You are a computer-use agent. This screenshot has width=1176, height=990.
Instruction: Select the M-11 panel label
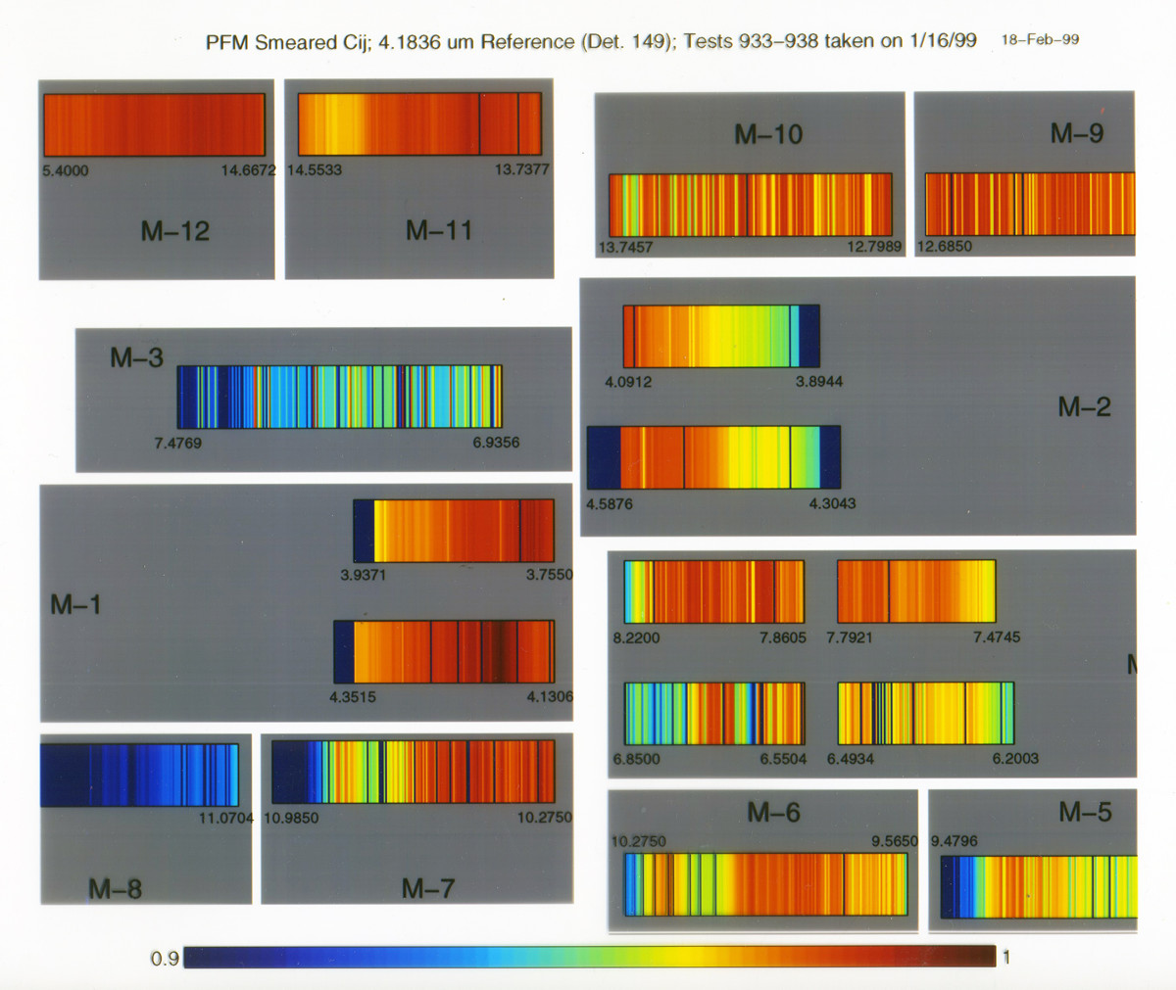point(439,231)
